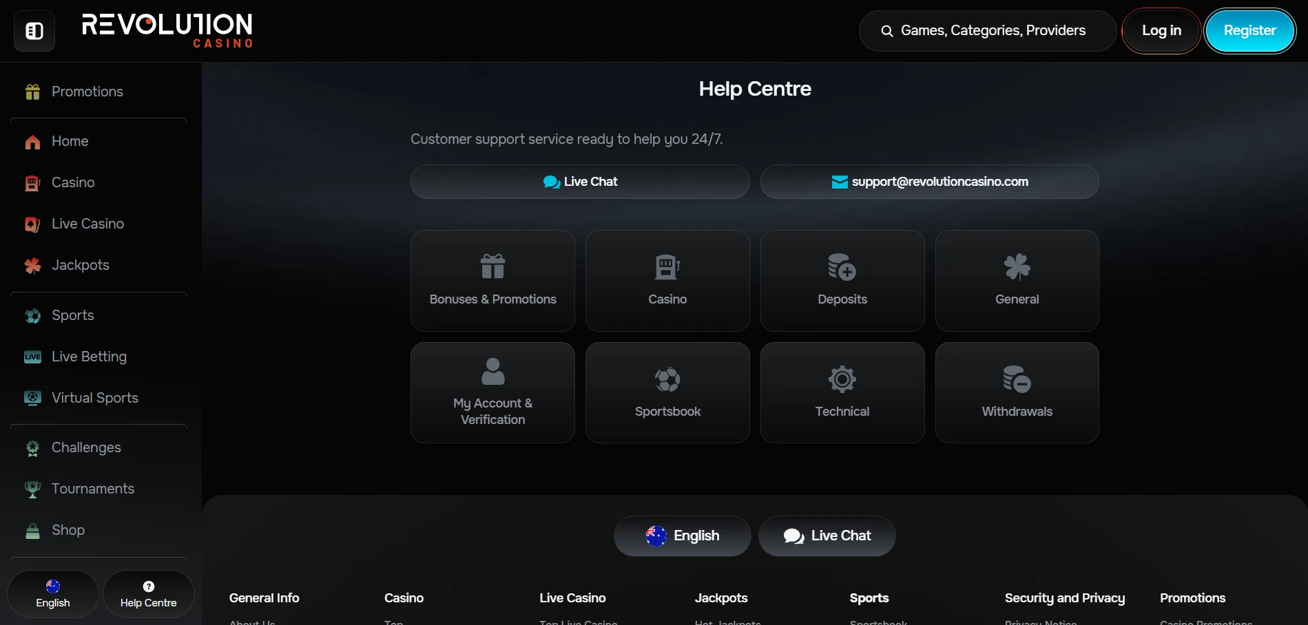The height and width of the screenshot is (625, 1308).
Task: Open the Casino help category card
Action: pos(667,281)
